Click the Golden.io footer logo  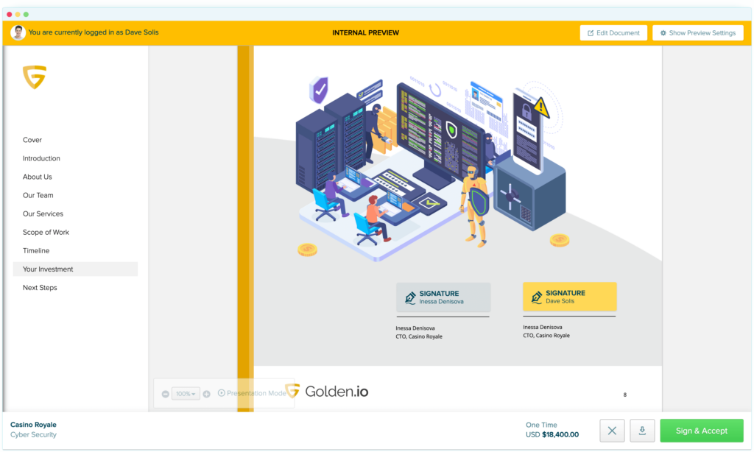point(326,392)
